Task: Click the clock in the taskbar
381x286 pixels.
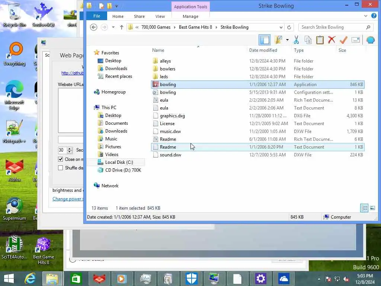Action: click(x=365, y=279)
